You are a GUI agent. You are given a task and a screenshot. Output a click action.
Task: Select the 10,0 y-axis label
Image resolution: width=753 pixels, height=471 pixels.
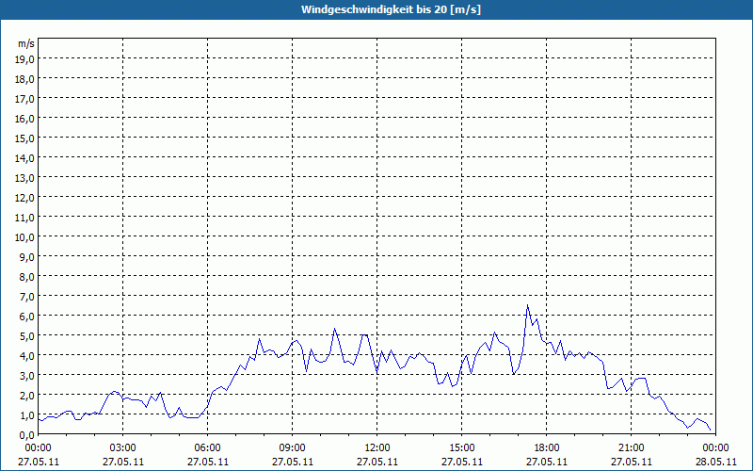[x=26, y=237]
